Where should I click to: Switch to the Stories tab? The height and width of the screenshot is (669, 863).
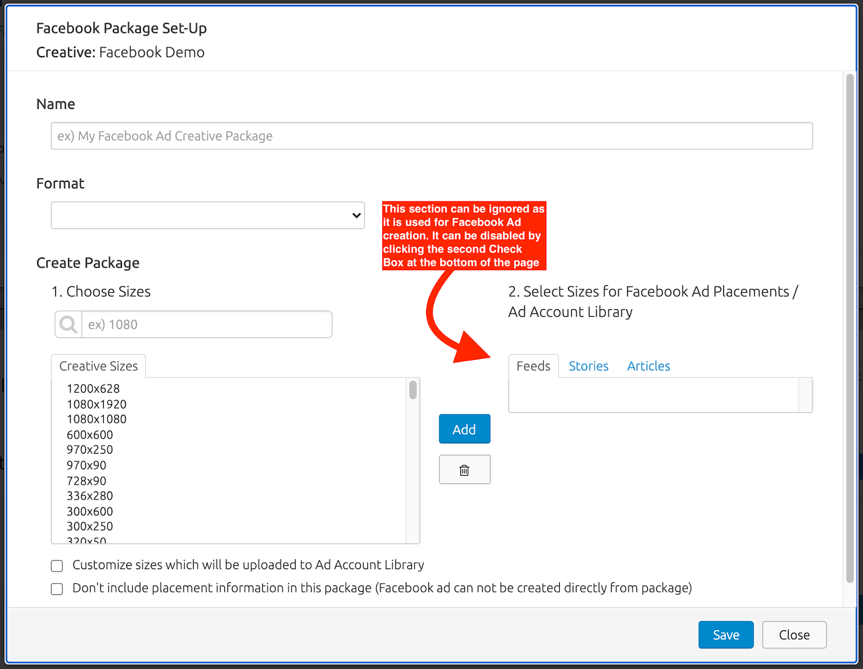pos(588,366)
